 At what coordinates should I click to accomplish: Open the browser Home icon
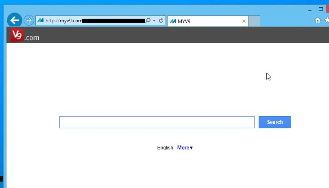pos(318,20)
